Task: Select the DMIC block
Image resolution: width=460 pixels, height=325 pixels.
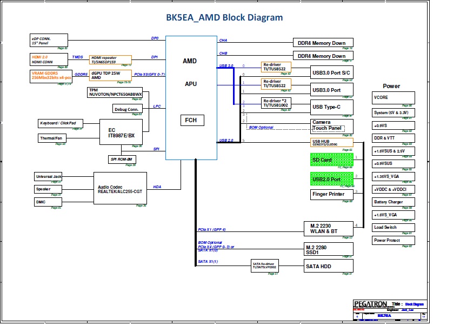Action: [x=48, y=202]
